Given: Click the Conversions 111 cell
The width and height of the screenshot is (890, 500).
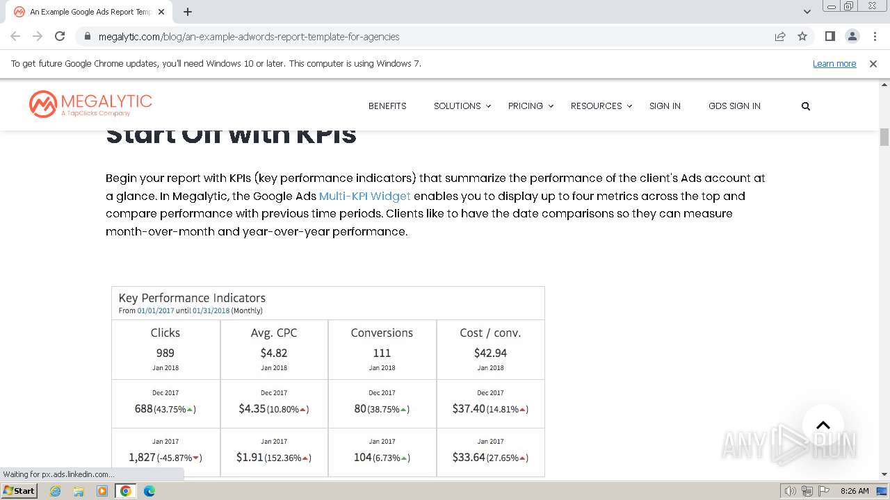Looking at the screenshot, I should 382,349.
